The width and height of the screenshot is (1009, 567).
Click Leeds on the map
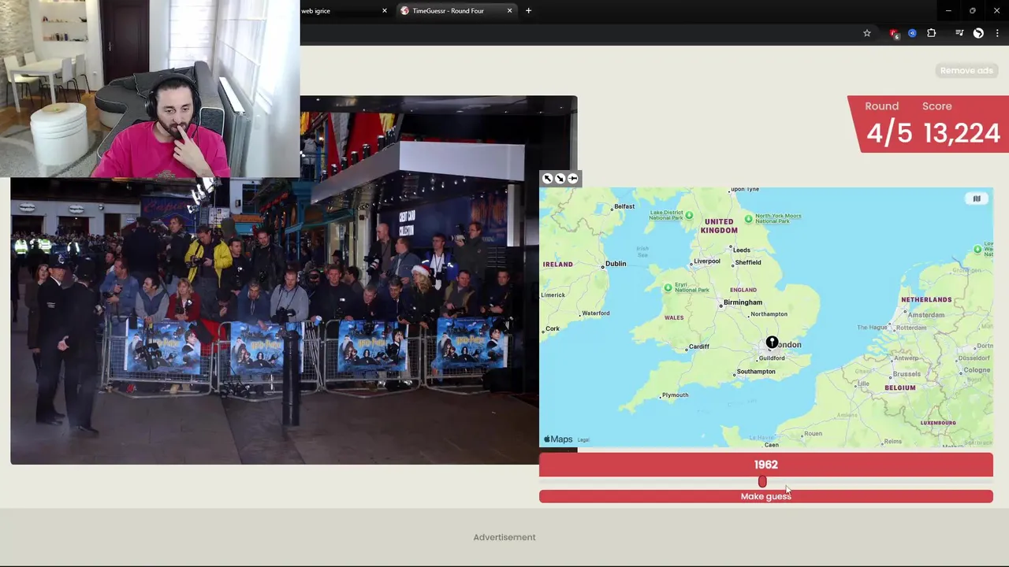[741, 250]
